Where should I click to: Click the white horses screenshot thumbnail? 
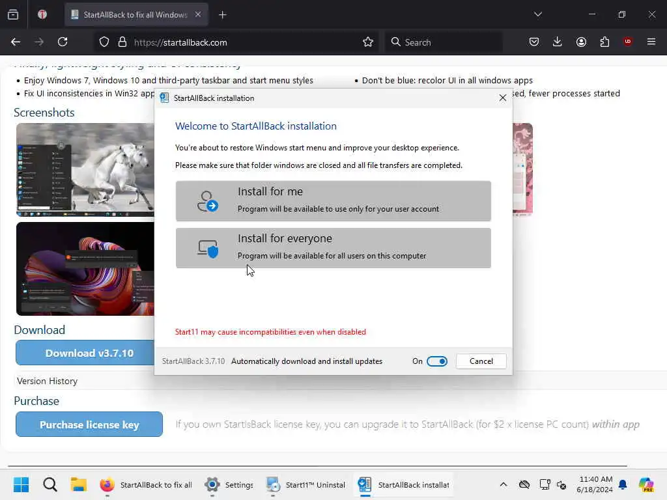coord(85,170)
